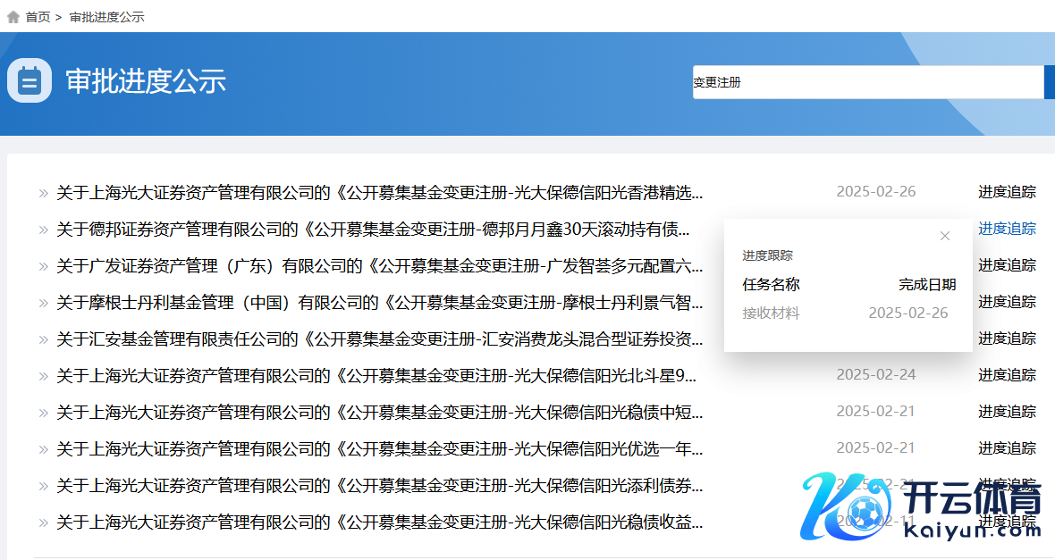Open 光大保德信阳光优选一年 announcement
Viewport: 1055px width, 560px height.
coord(379,448)
